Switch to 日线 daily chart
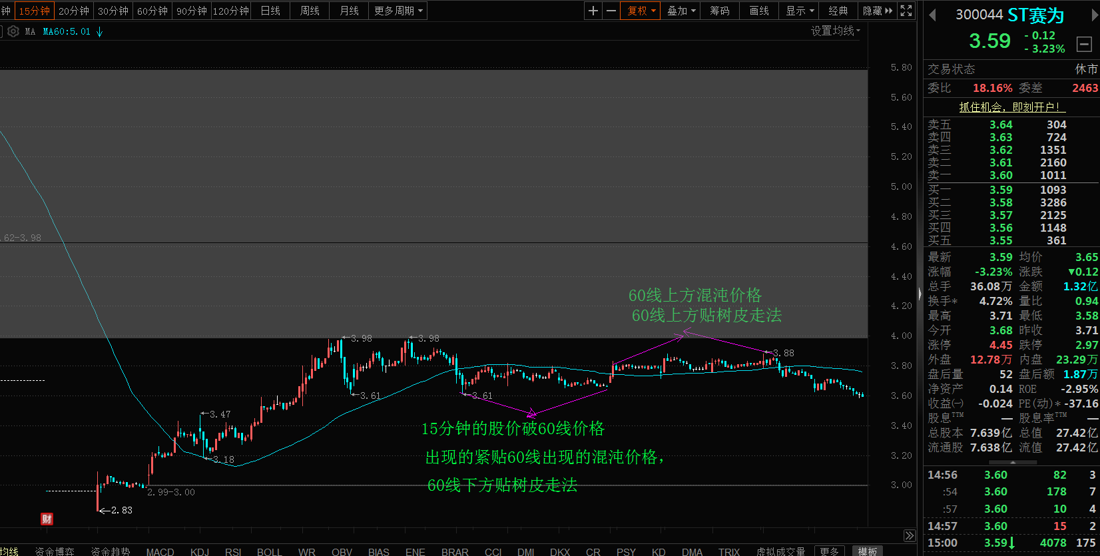The image size is (1100, 556). click(270, 11)
